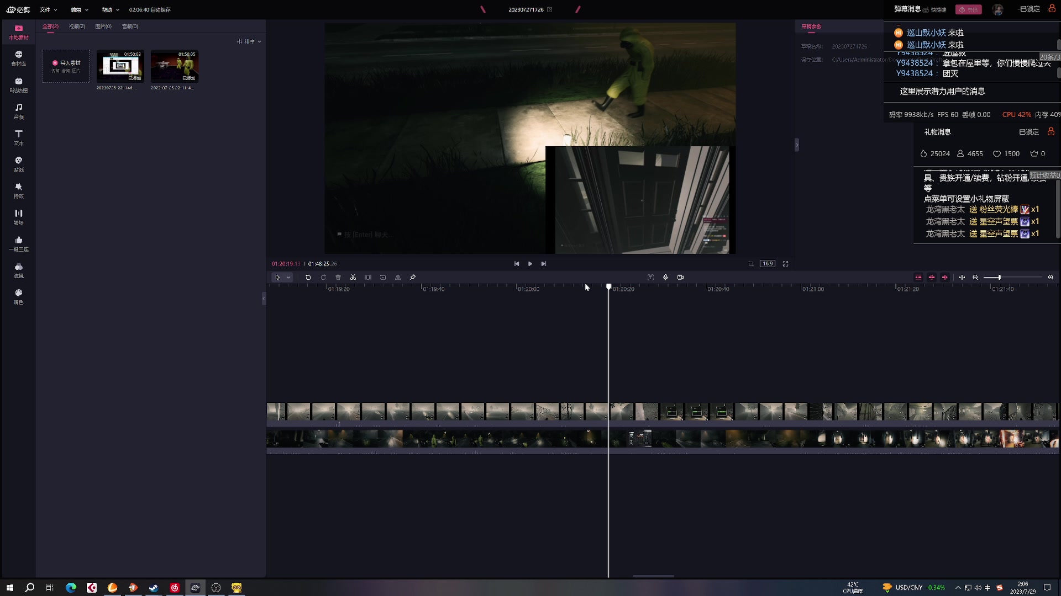
Task: Jump to previous frame button
Action: coord(517,264)
